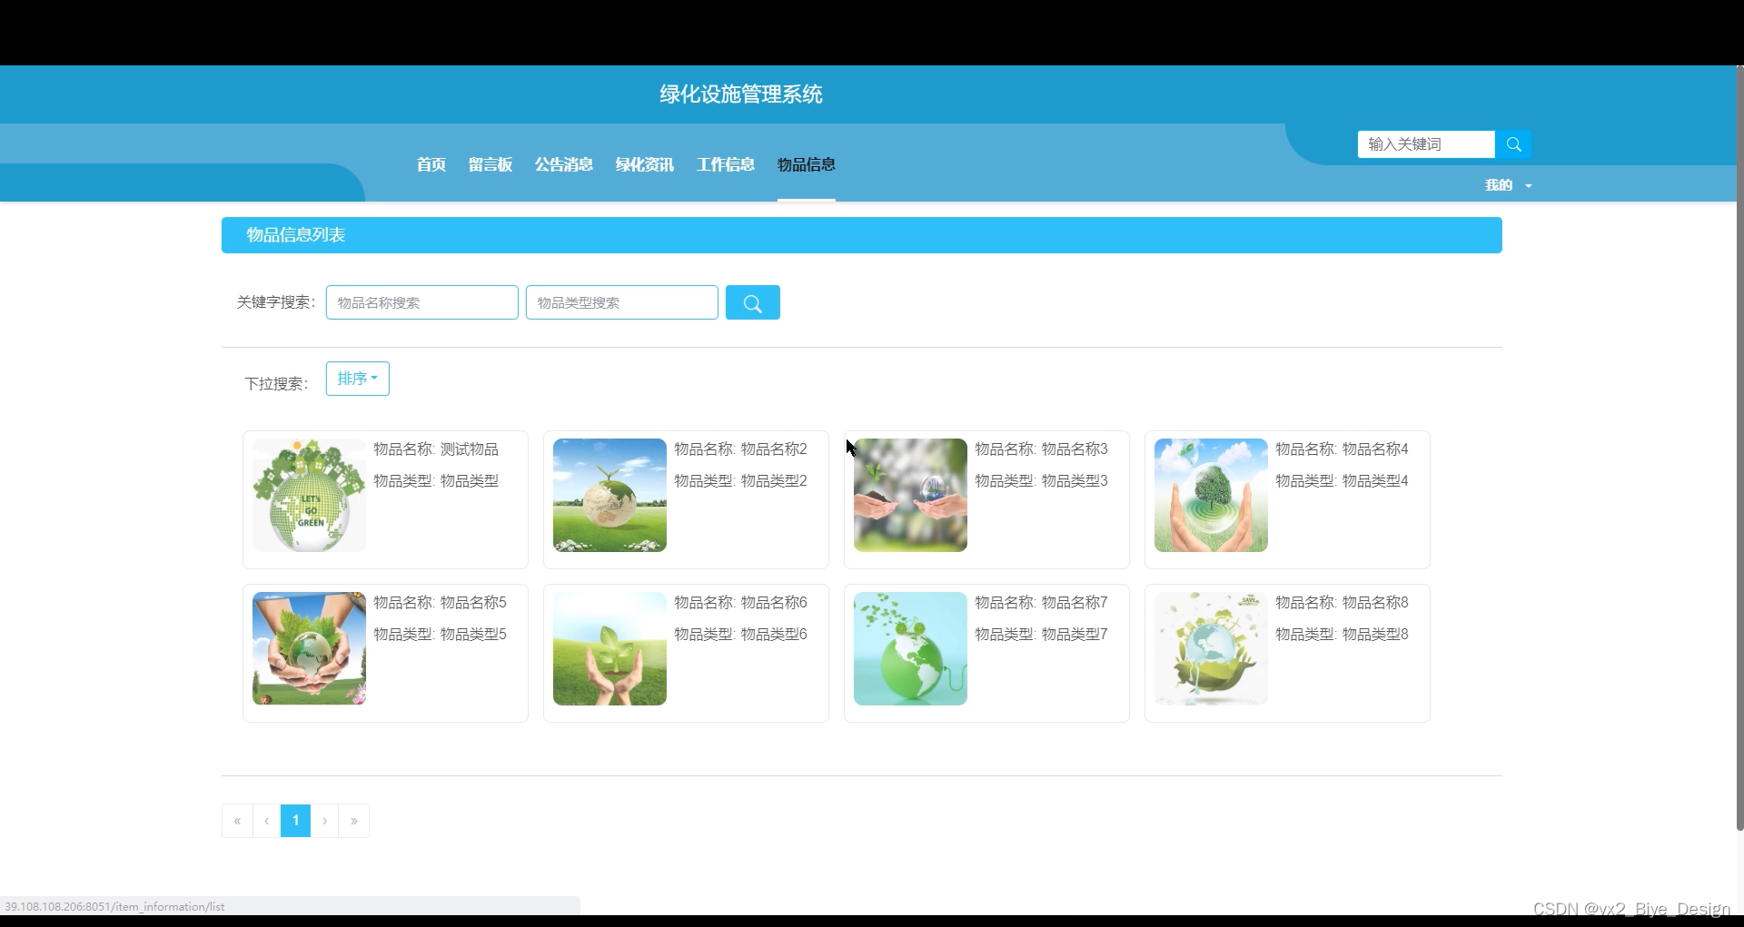The height and width of the screenshot is (927, 1744).
Task: Switch to the 物品信息 tab
Action: coord(806,164)
